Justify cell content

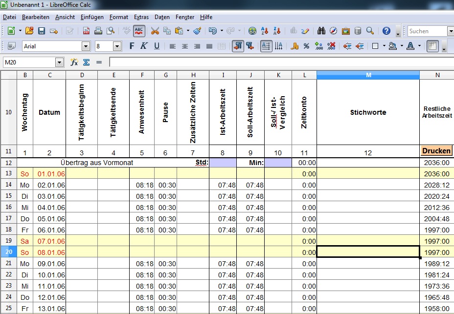pyautogui.click(x=209, y=46)
